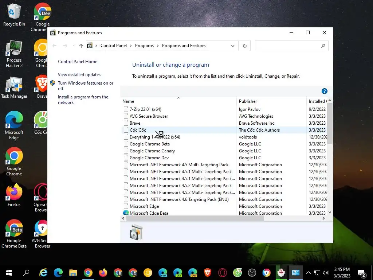The height and width of the screenshot is (280, 373).
Task: Open taskbar Search magnifier
Action: 26,273
